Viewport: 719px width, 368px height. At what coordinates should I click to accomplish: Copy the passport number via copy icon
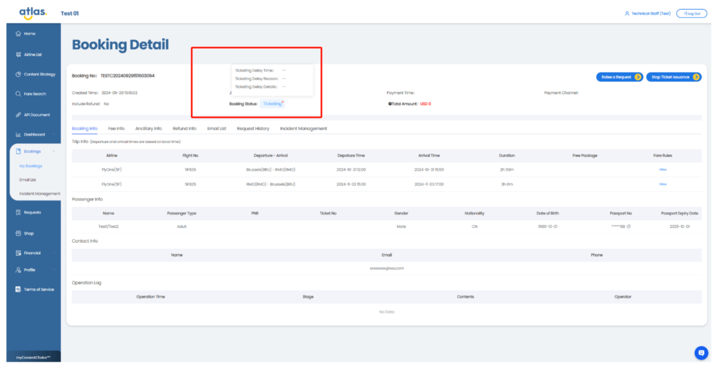tap(629, 227)
